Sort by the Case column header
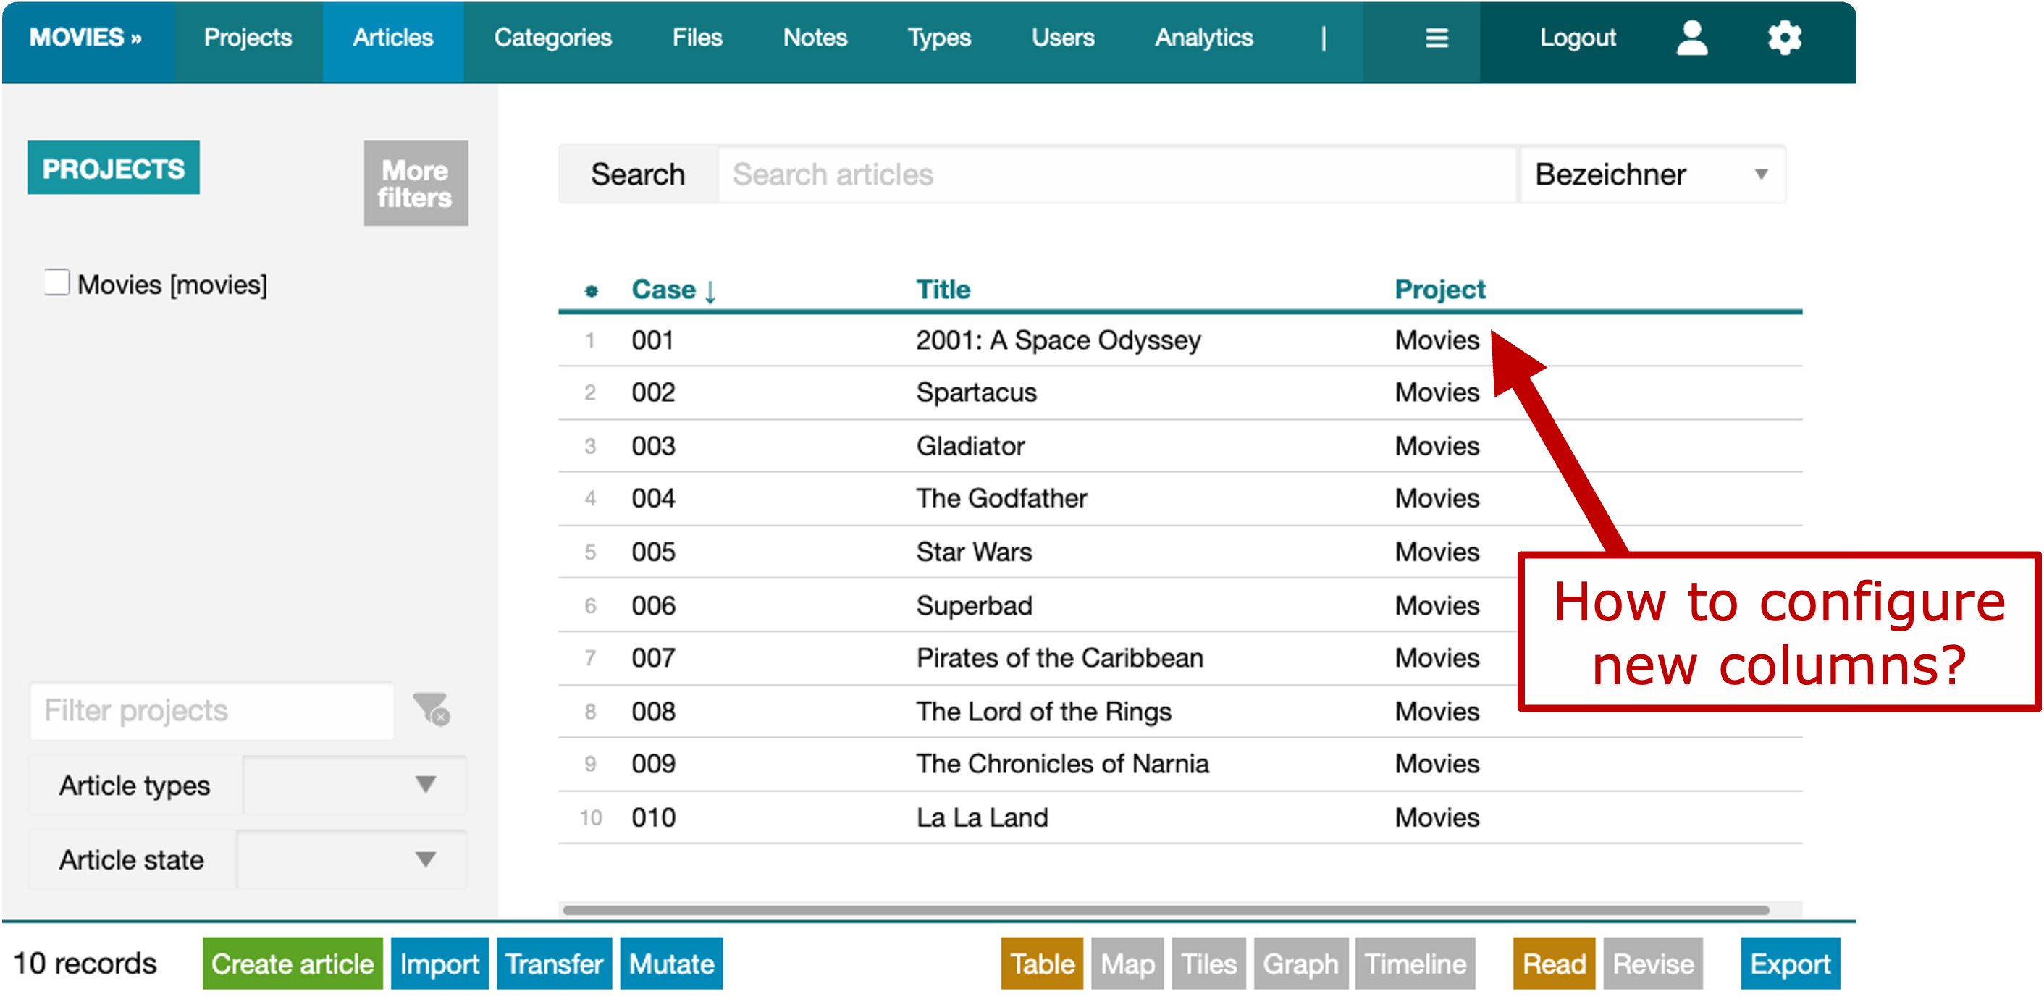Screen dimensions: 2044x1002 pos(673,290)
